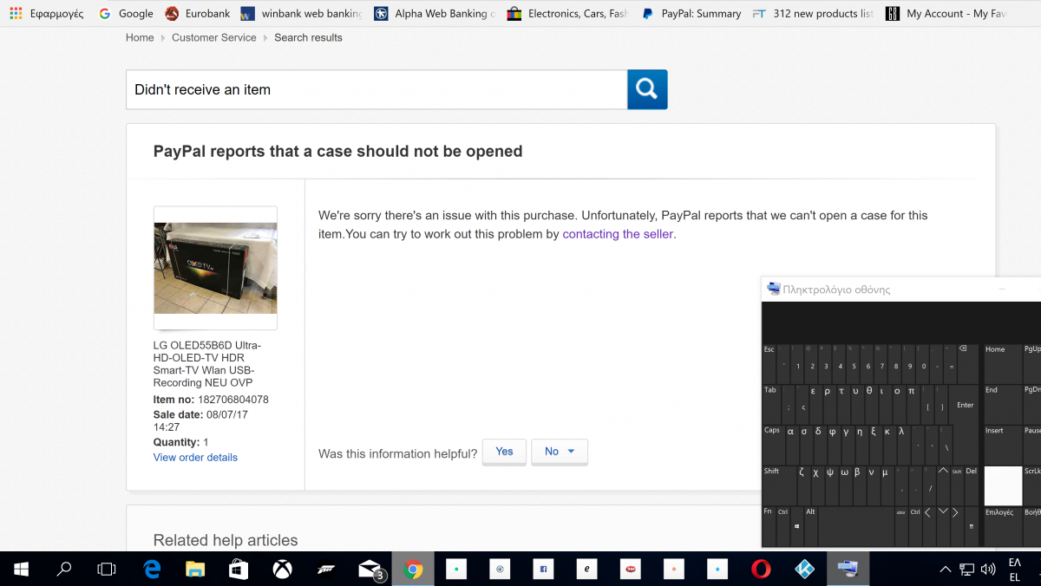Expand the No feedback dropdown

(x=560, y=452)
